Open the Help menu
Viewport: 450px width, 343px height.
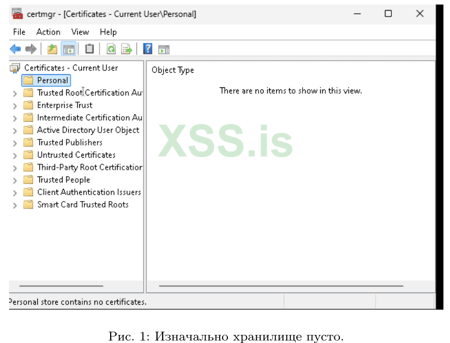pos(108,32)
